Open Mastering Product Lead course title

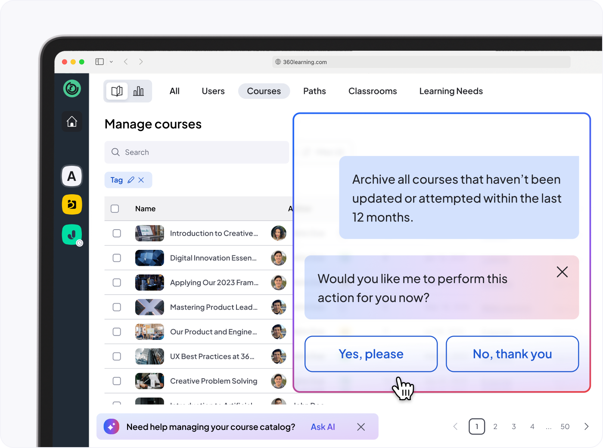click(214, 307)
